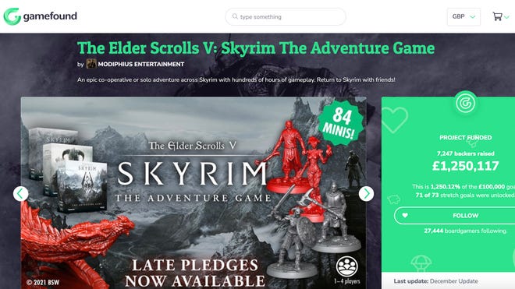Click the search magnifier icon
The height and width of the screenshot is (289, 515).
[x=235, y=16]
